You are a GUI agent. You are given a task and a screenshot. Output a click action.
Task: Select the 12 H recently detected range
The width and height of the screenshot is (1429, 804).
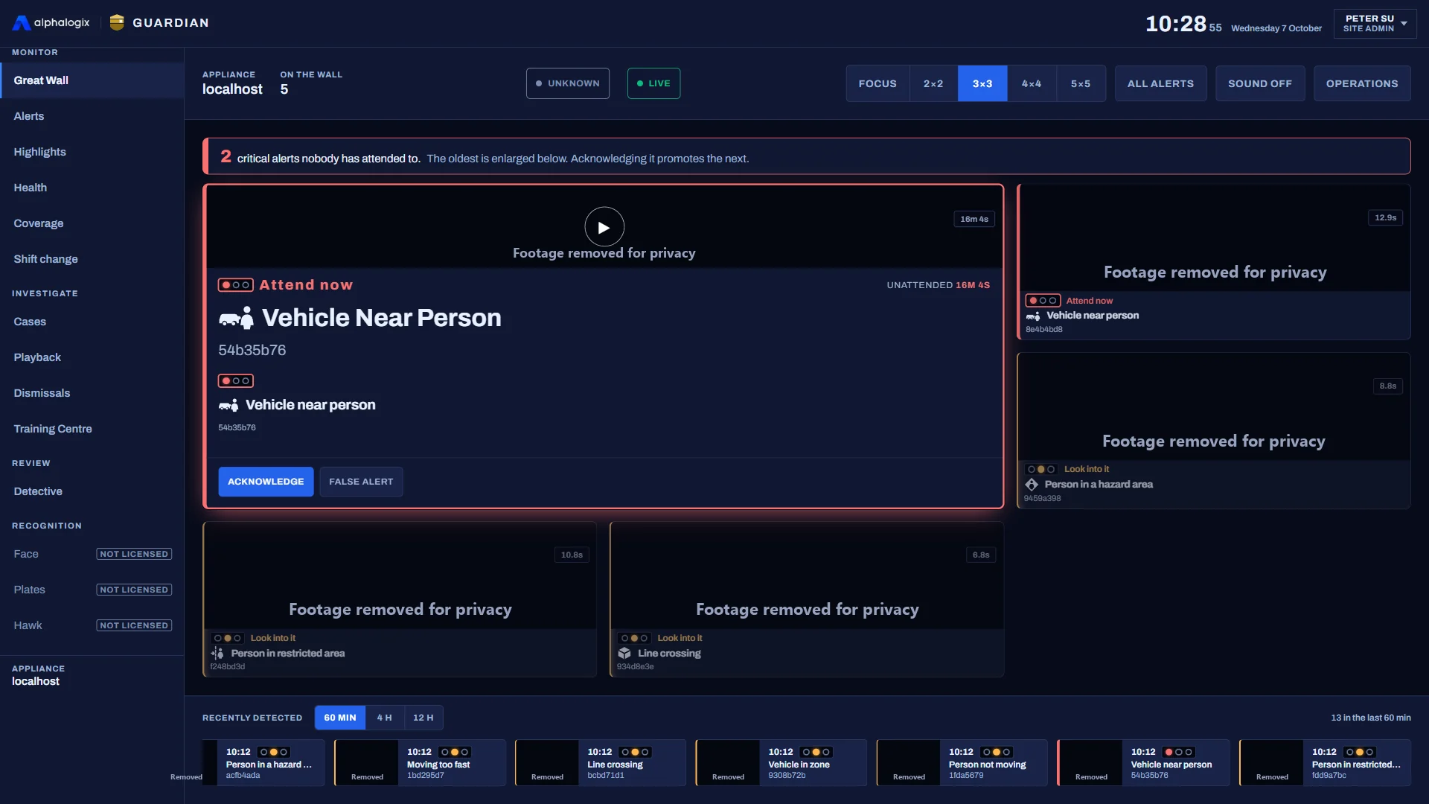423,718
